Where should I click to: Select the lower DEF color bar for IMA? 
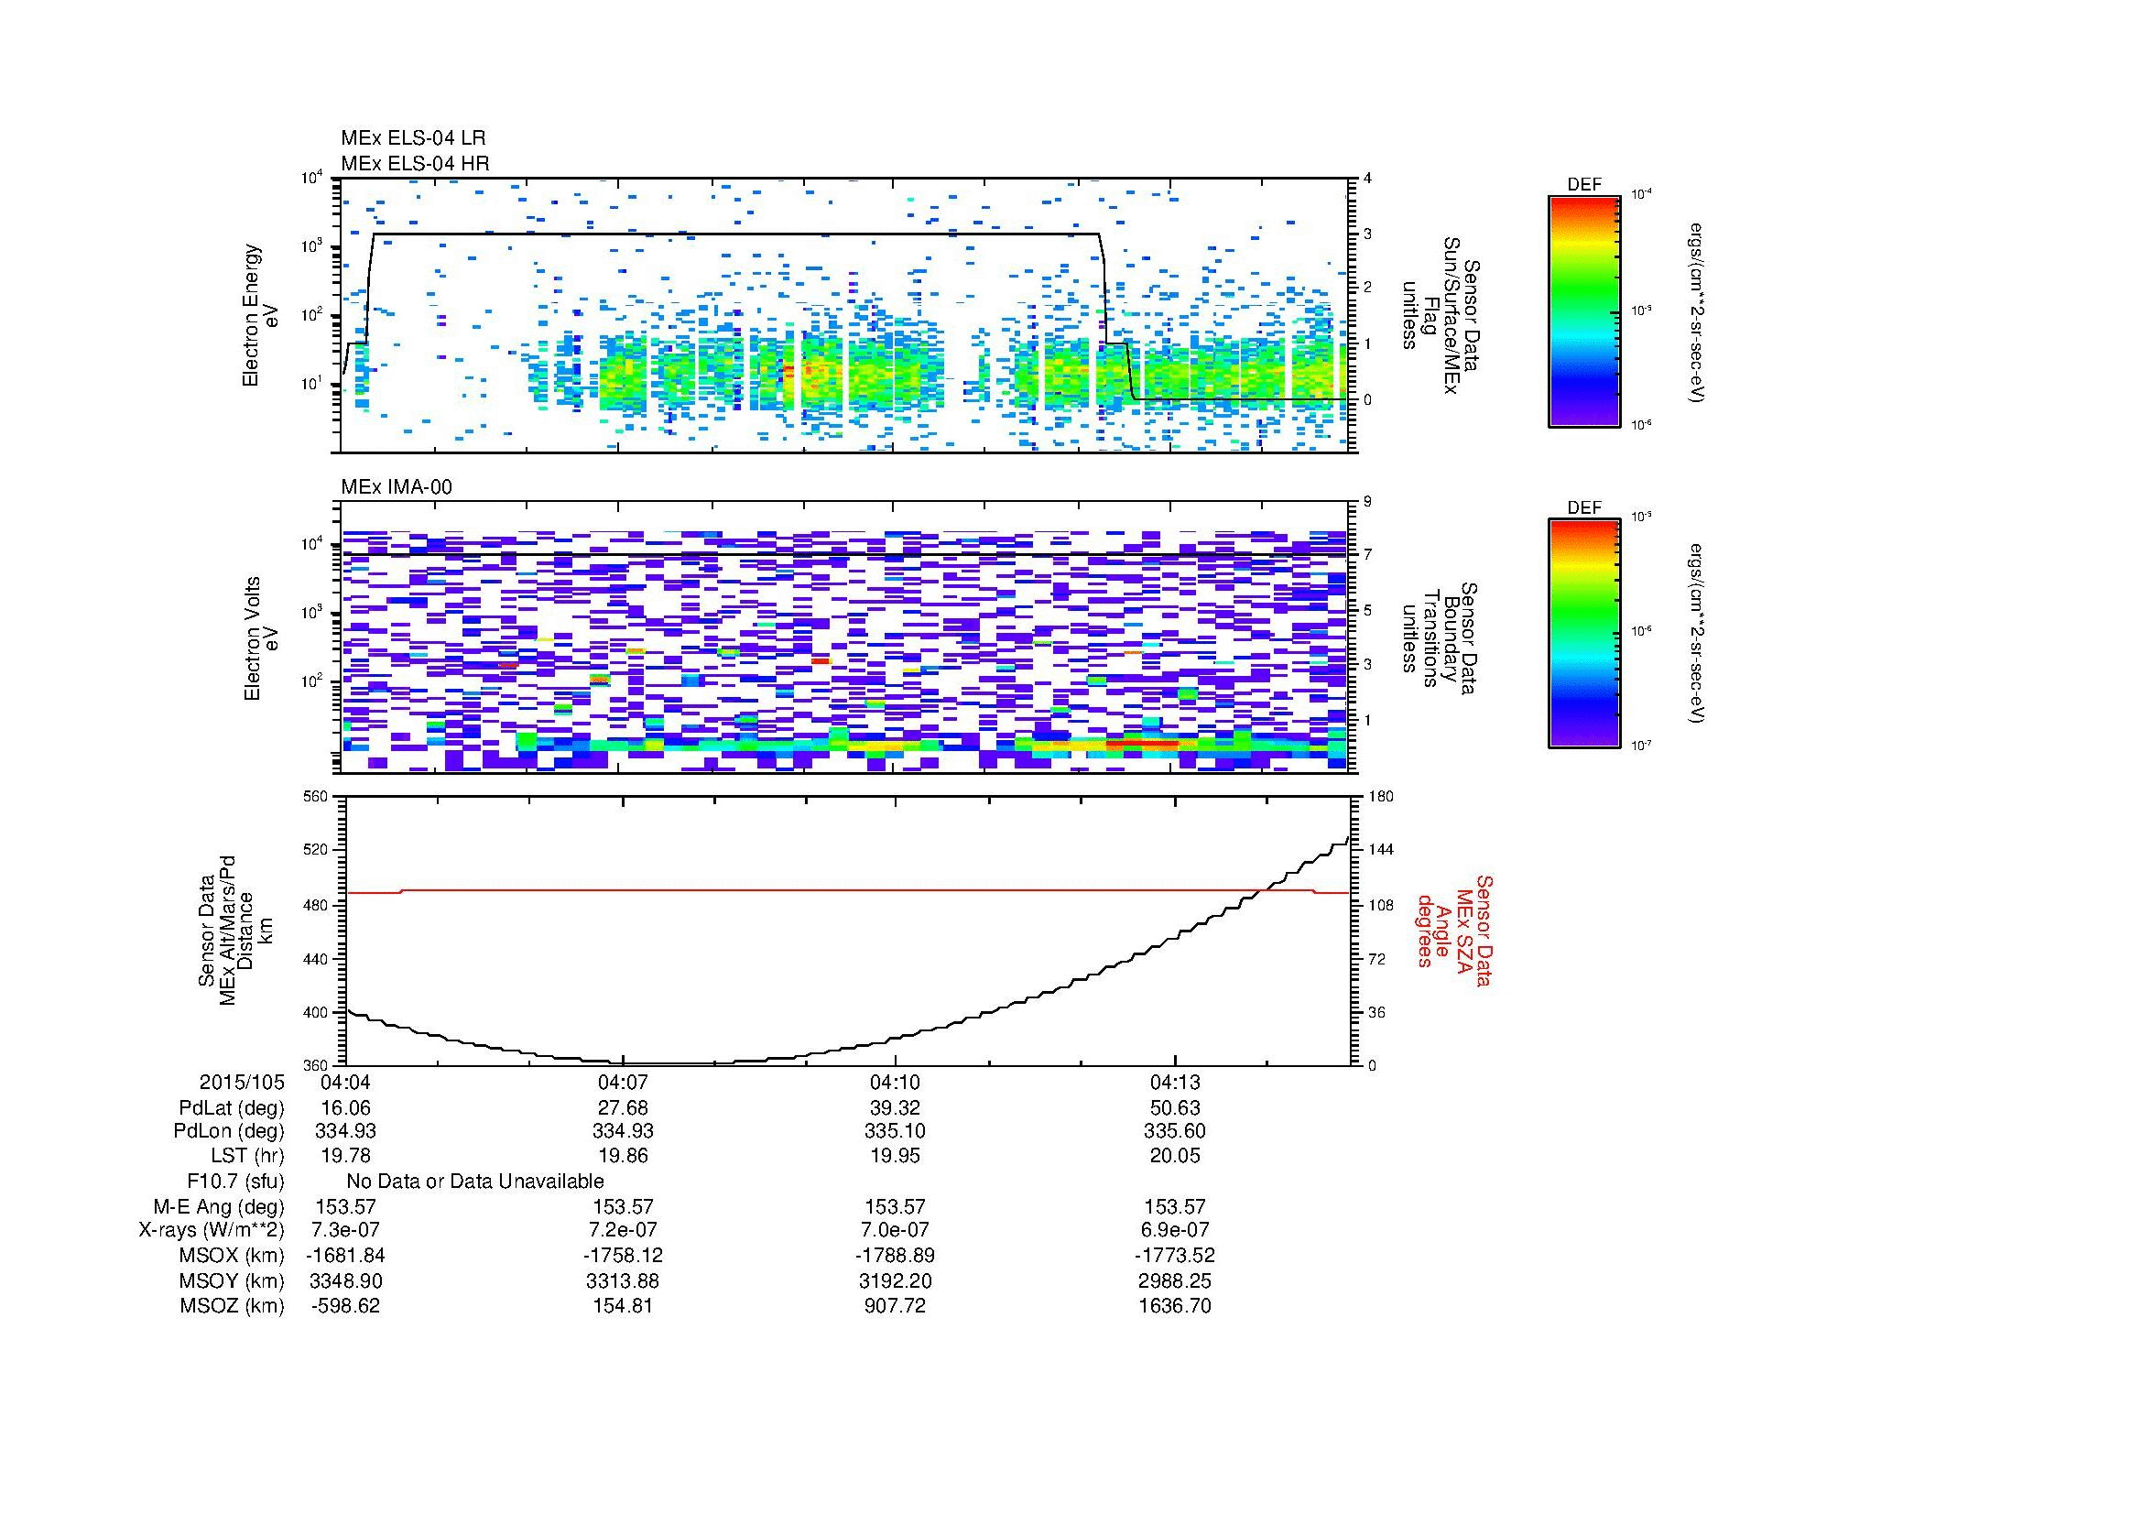click(x=1584, y=635)
